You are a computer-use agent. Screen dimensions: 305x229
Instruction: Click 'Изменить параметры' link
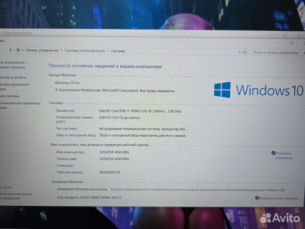pos(284,155)
